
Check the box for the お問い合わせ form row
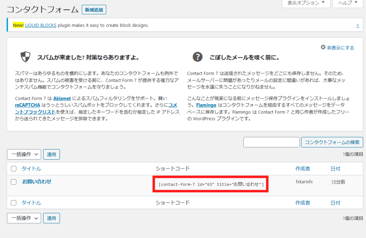click(14, 182)
